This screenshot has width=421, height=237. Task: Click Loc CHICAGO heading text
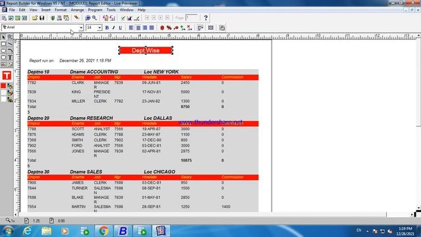pyautogui.click(x=159, y=172)
